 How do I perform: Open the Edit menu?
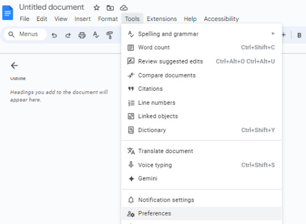click(x=42, y=19)
